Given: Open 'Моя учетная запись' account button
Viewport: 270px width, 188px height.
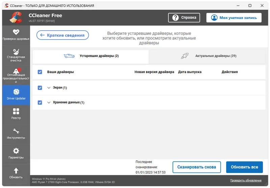Looking at the screenshot, I should (x=234, y=18).
